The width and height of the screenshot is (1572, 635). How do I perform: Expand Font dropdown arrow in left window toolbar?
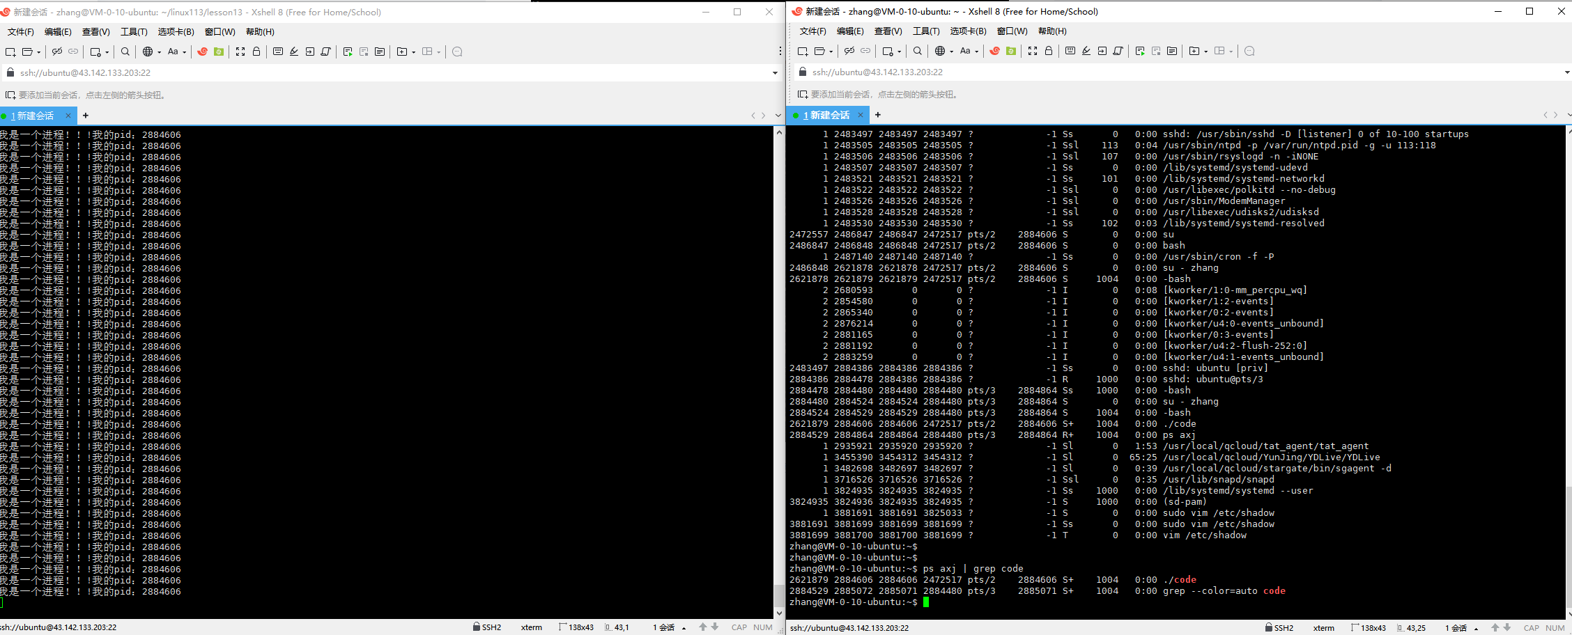pos(185,52)
